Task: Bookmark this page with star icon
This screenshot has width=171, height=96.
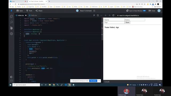Action: [145, 4]
